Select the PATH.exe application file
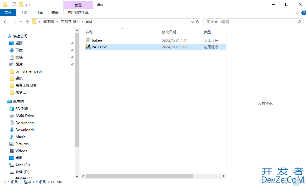307x186 pixels. (156, 47)
